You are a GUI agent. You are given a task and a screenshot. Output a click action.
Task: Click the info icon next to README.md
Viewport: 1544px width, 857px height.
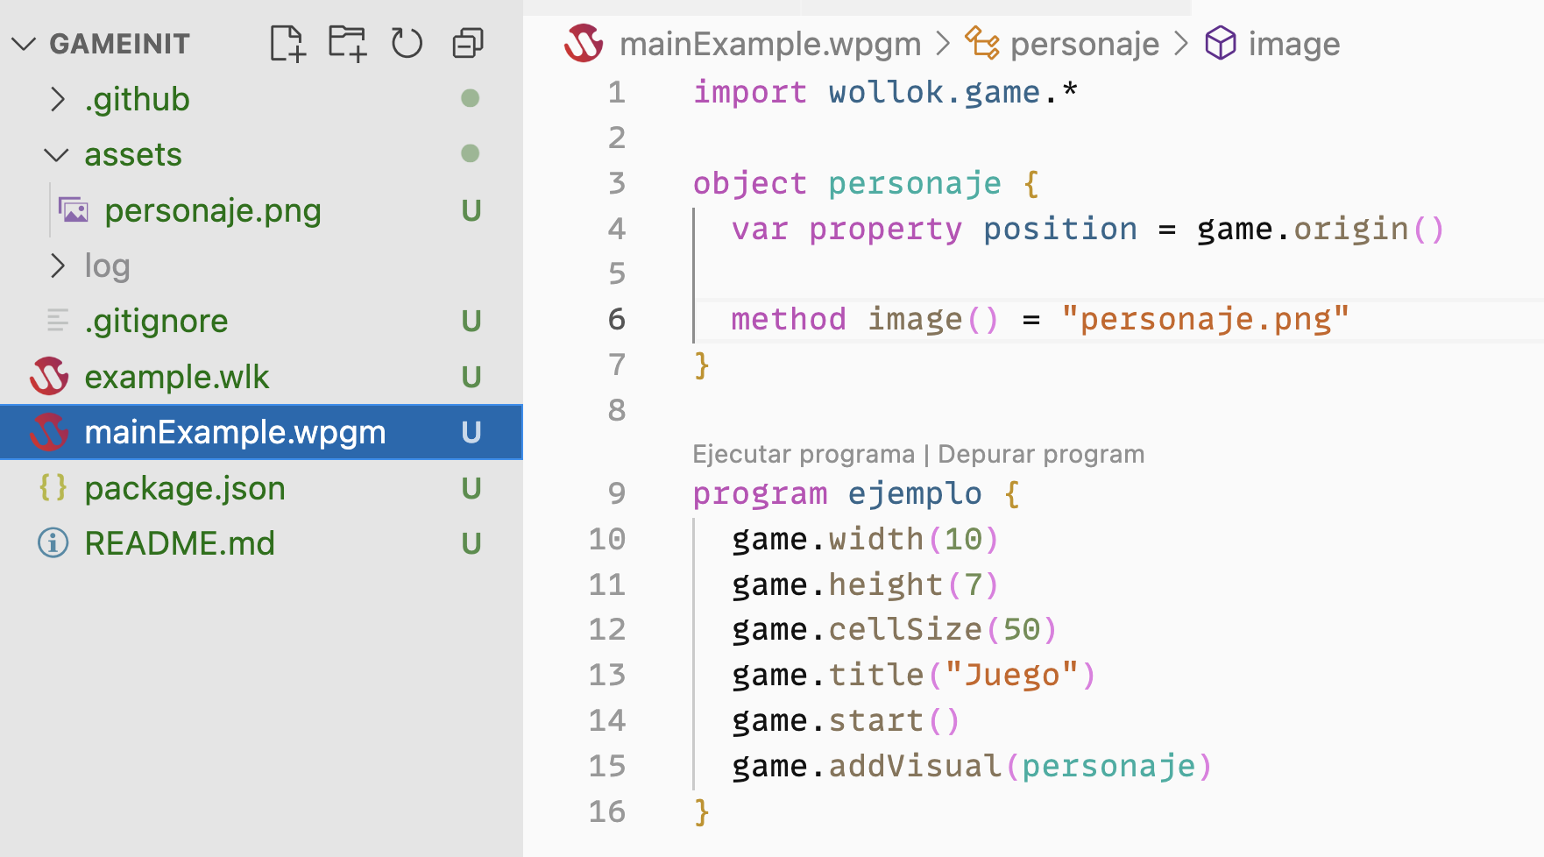(53, 543)
